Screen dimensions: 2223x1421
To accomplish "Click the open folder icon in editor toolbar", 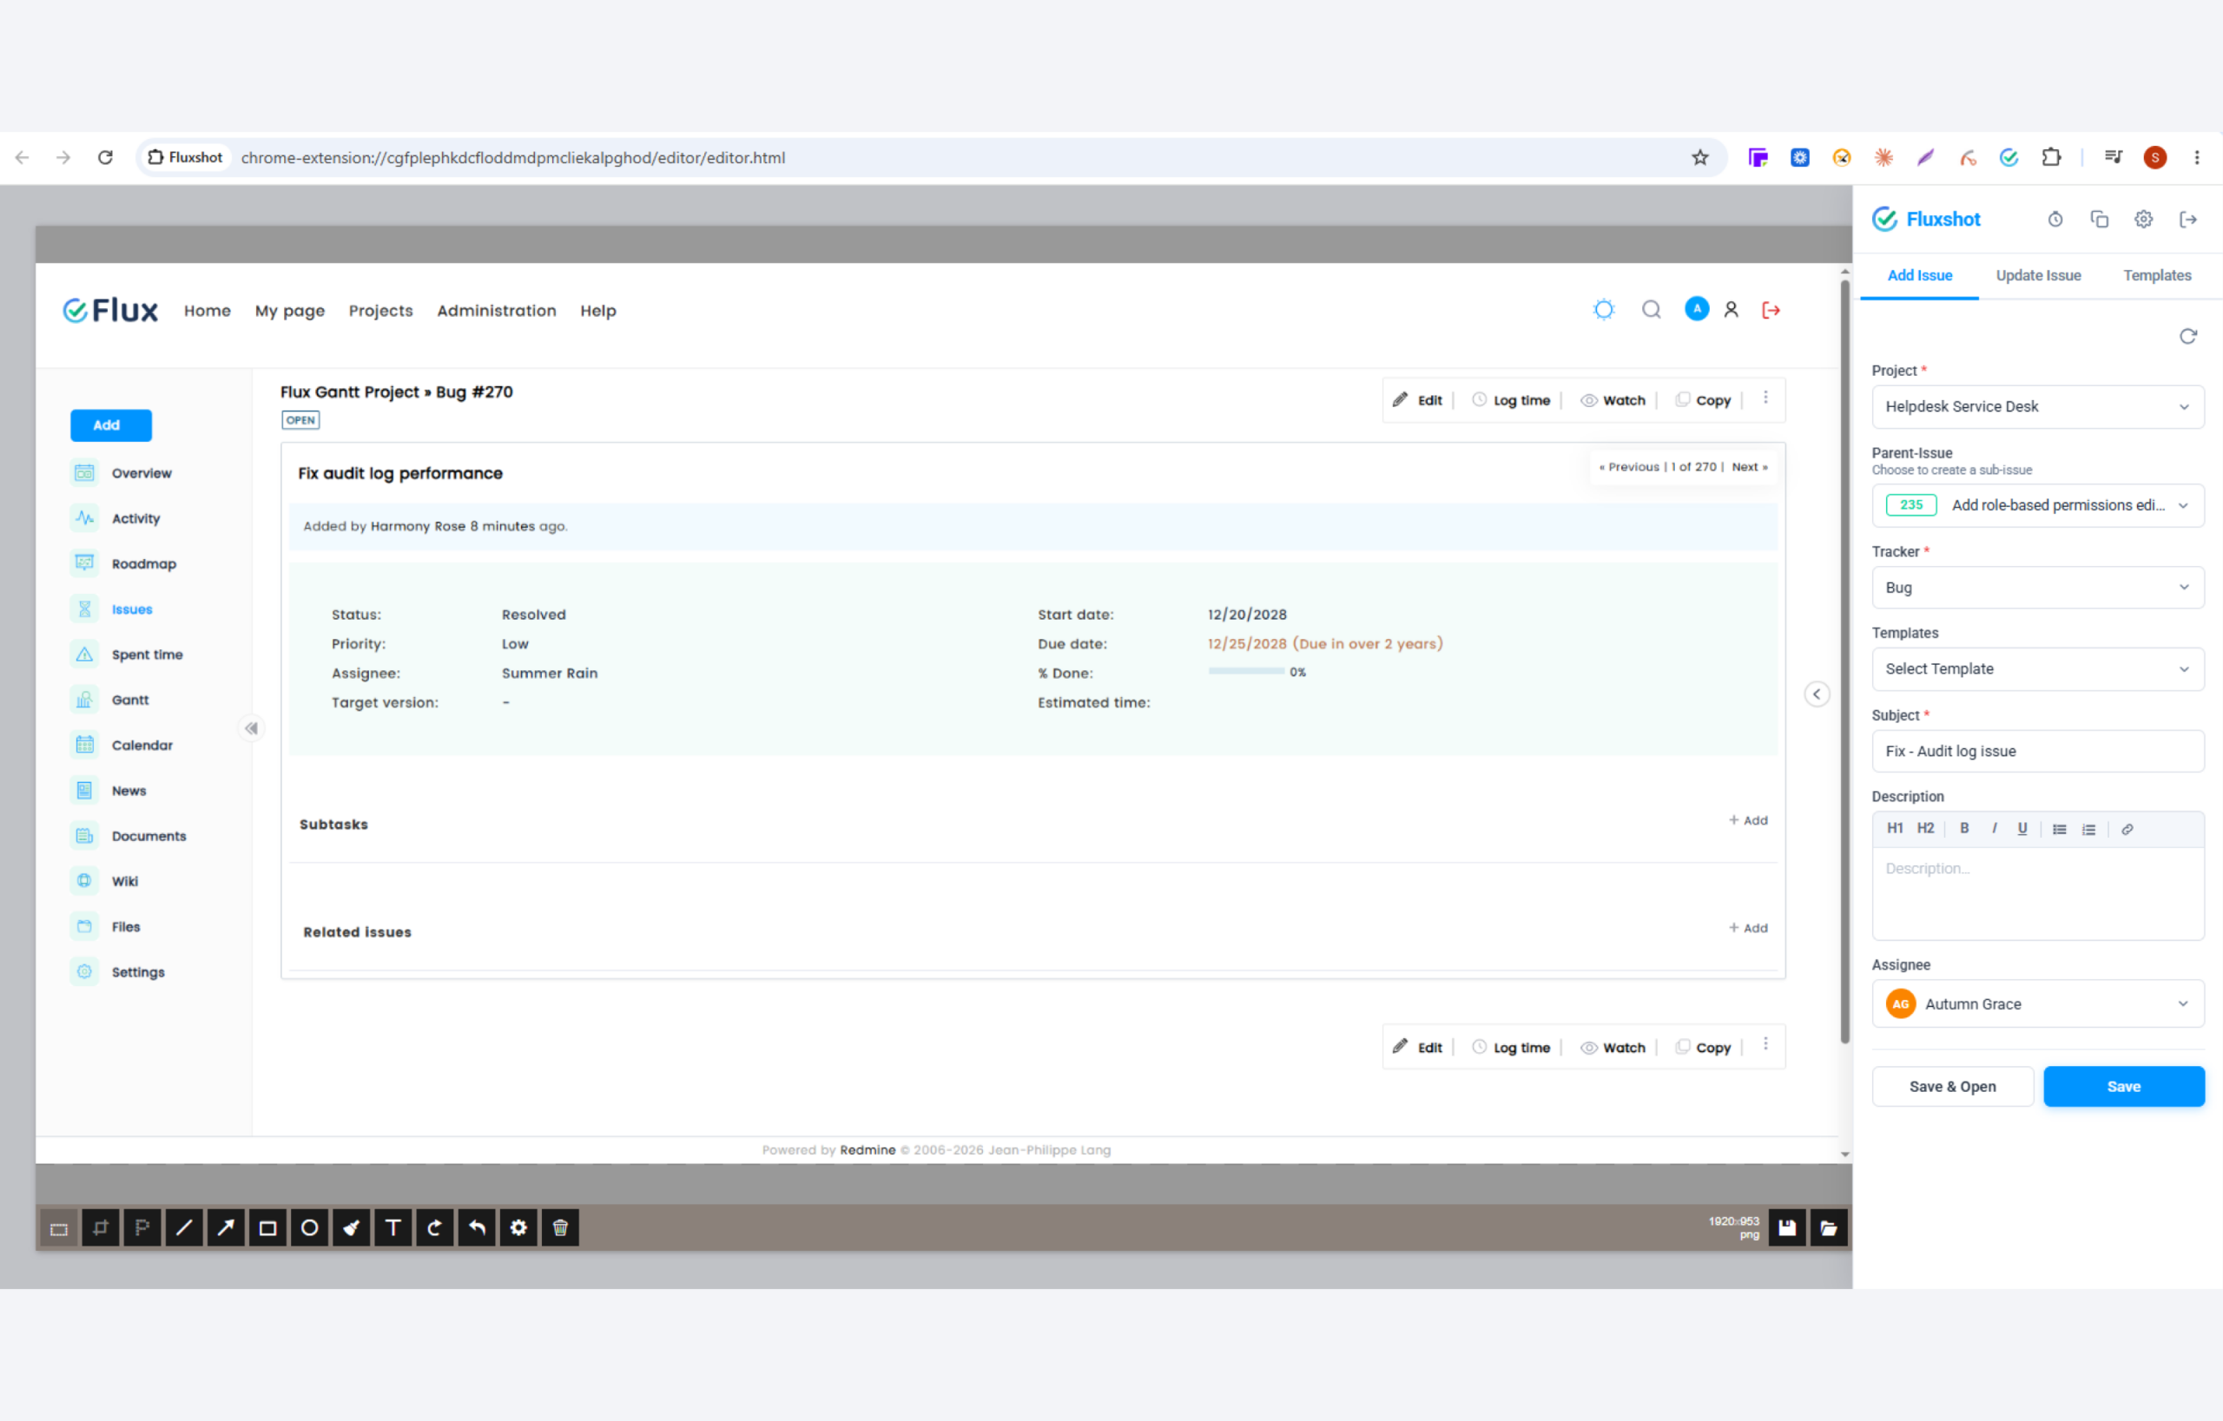I will pos(1829,1228).
